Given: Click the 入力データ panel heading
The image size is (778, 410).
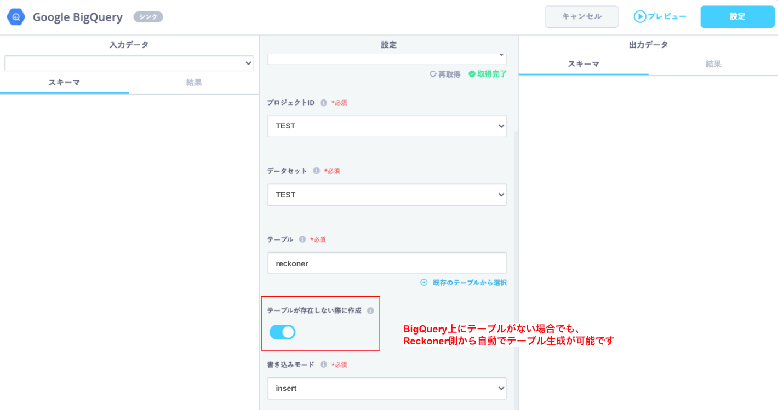Looking at the screenshot, I should (129, 45).
